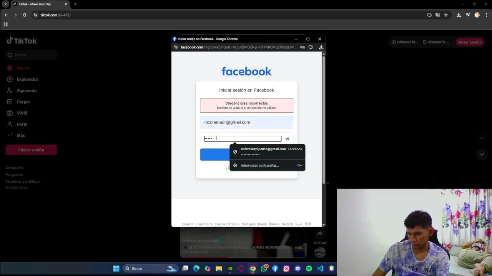Reload the TikTok page
The image size is (492, 276).
click(x=24, y=15)
